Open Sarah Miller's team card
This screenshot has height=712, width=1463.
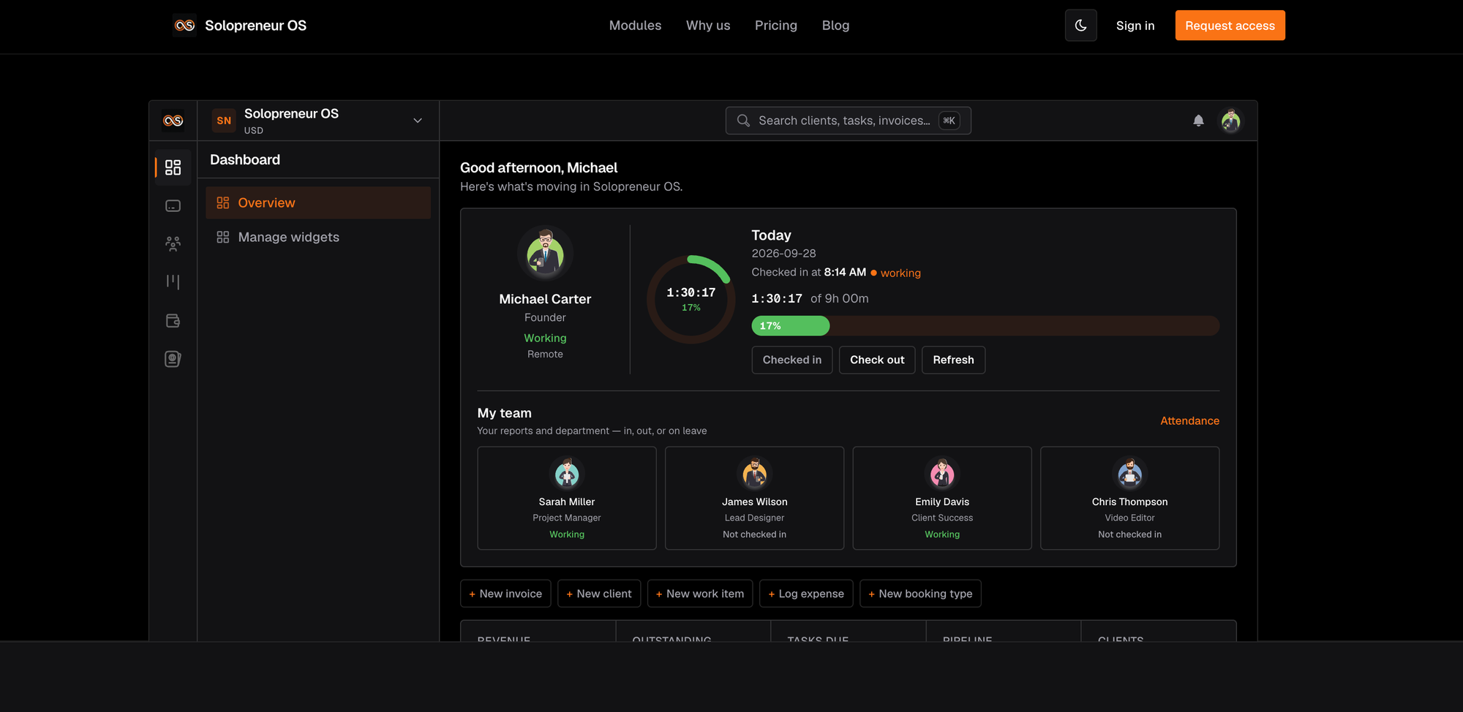[x=567, y=498]
